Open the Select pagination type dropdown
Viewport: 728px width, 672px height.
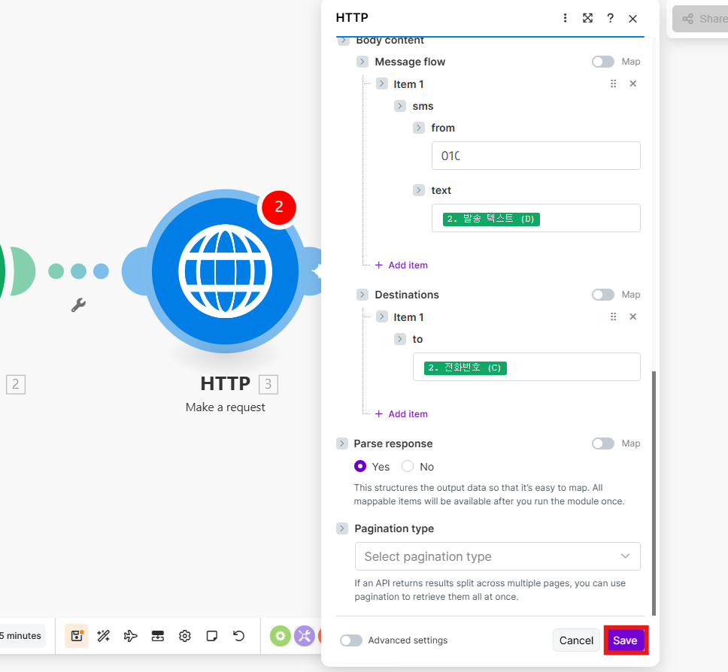[x=497, y=556]
